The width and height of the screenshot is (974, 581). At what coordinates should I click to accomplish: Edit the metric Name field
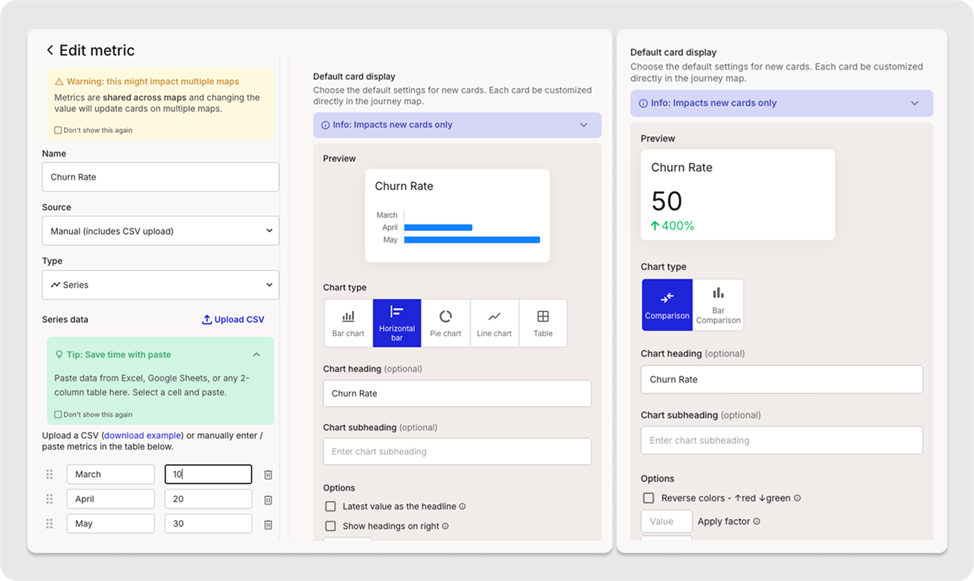click(x=161, y=177)
